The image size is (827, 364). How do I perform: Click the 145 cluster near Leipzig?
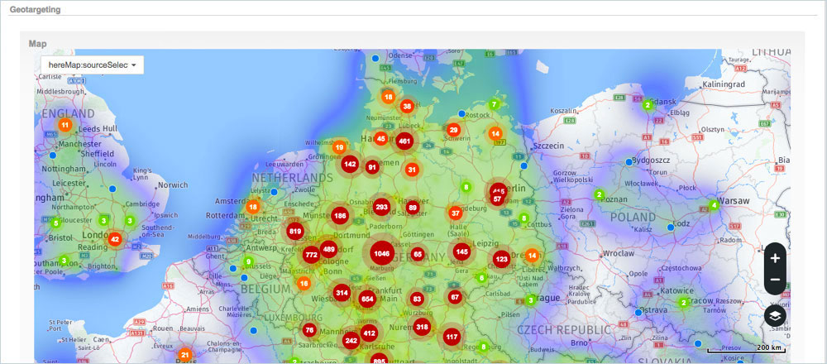[x=461, y=251]
